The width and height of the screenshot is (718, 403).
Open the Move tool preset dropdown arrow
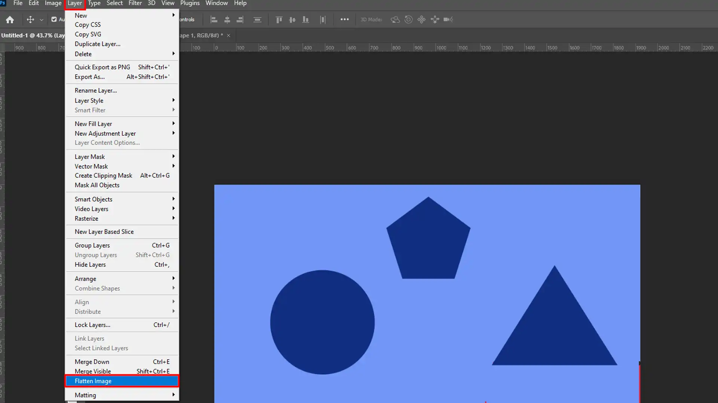[42, 20]
